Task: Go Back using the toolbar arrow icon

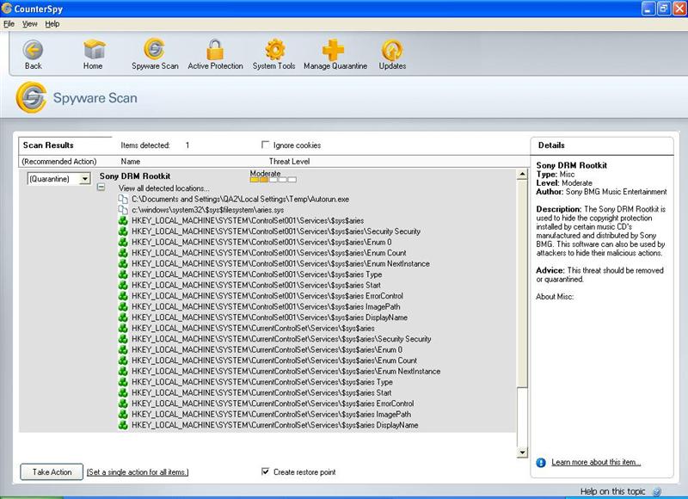Action: click(33, 50)
